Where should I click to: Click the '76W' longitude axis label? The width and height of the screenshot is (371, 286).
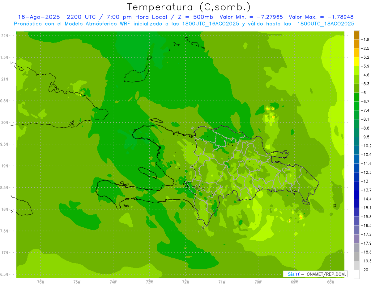[x=41, y=282]
